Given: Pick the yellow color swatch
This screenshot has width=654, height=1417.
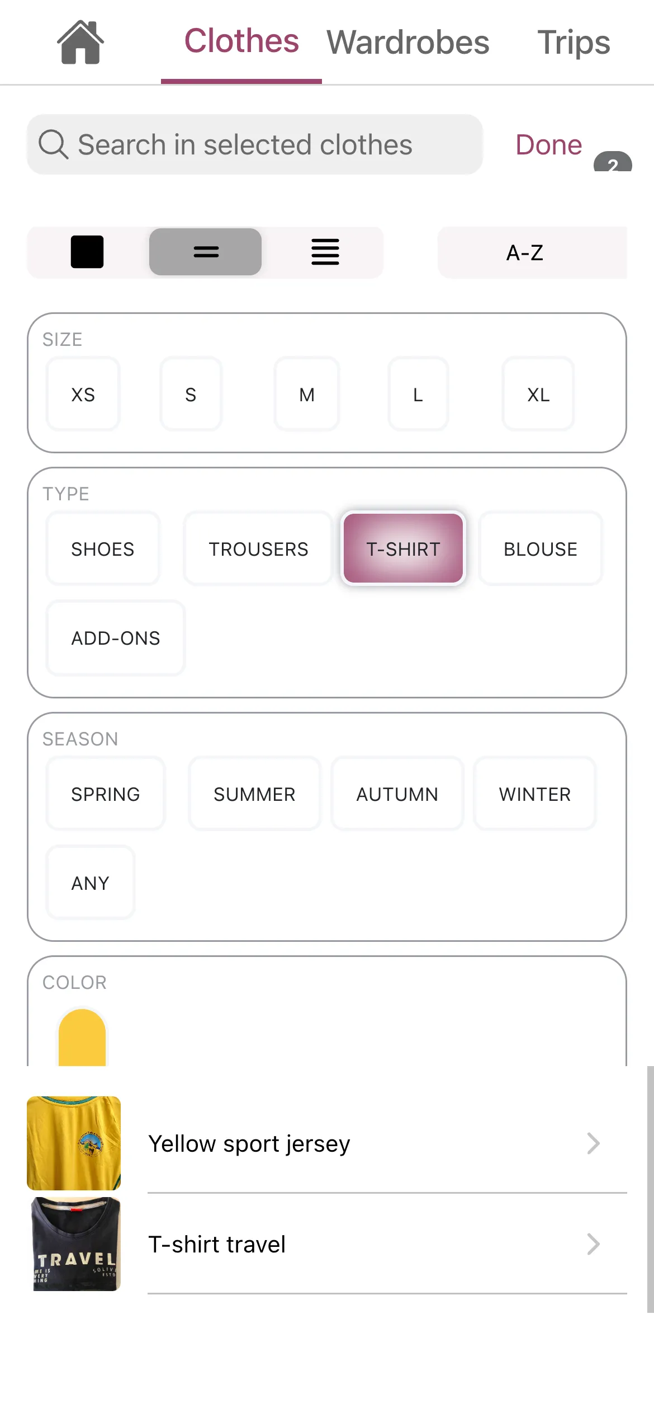Looking at the screenshot, I should click(82, 1038).
